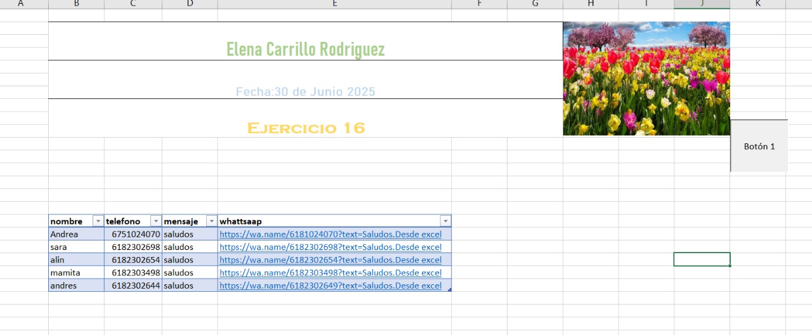The height and width of the screenshot is (335, 812).
Task: Select the column B header
Action: (76, 4)
